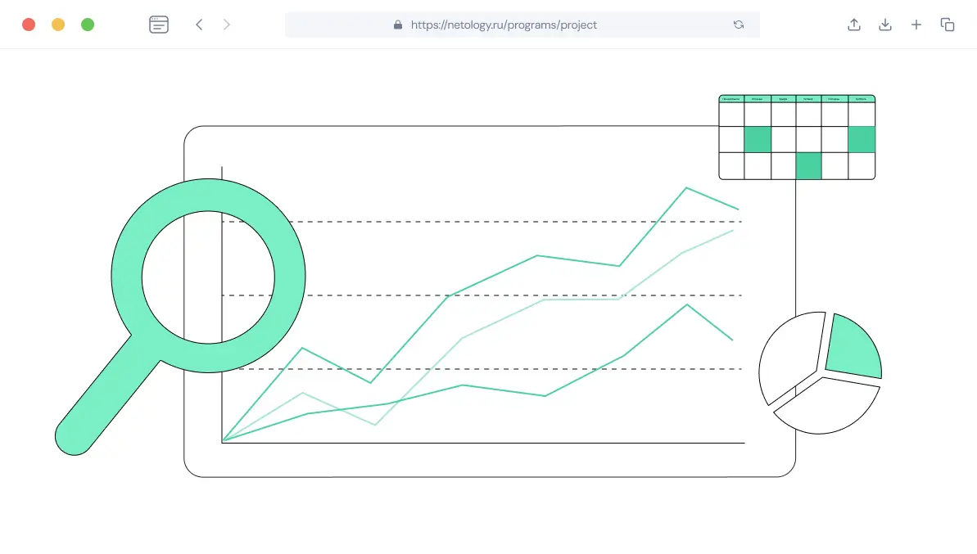Show tab overview via overlapping squares icon
977x554 pixels.
tap(948, 25)
